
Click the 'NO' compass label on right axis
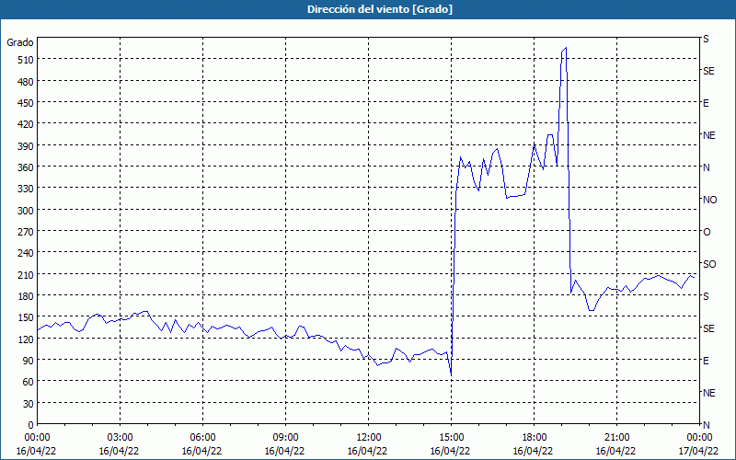[x=709, y=200]
